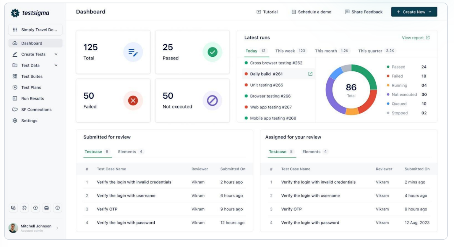Viewport: 454px width, 247px height.
Task: Open the Settings section in sidebar
Action: pyautogui.click(x=29, y=121)
